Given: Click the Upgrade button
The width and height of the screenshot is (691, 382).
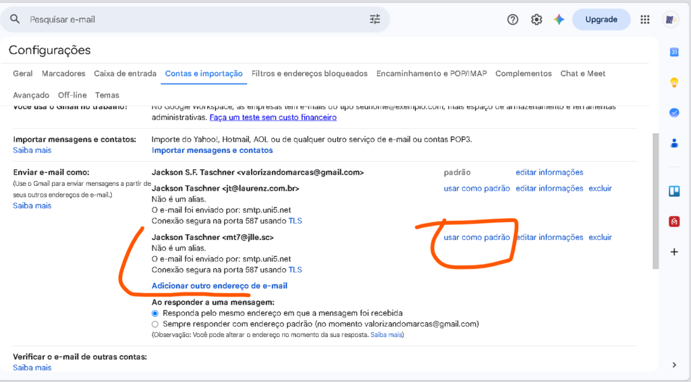Looking at the screenshot, I should pyautogui.click(x=601, y=20).
